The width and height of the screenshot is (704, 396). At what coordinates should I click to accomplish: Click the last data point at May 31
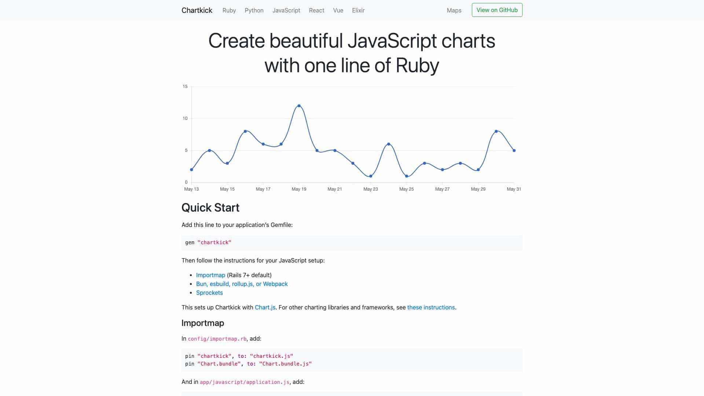pos(514,150)
